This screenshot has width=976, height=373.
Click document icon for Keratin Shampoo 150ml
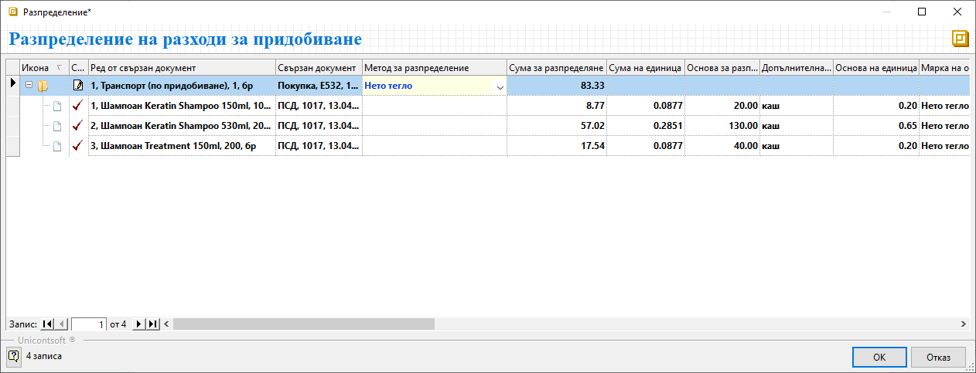(x=56, y=106)
